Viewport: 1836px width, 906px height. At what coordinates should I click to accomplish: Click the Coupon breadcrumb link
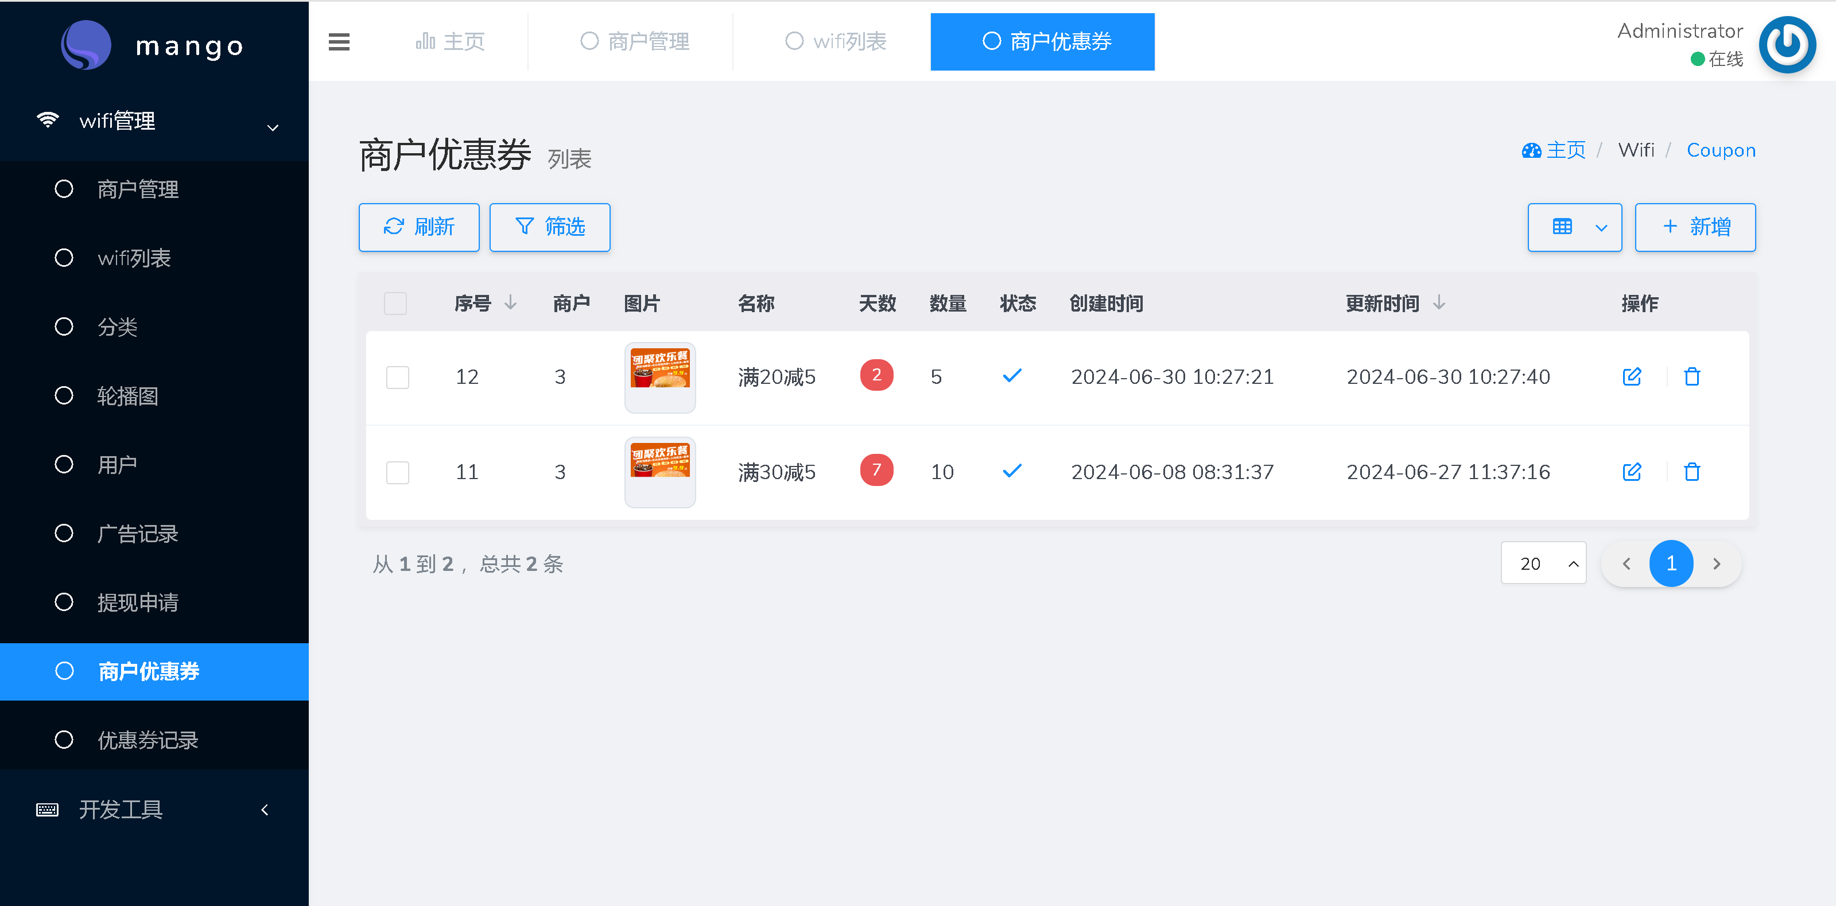coord(1721,150)
